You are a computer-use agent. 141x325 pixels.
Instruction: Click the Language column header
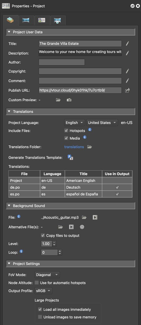[52, 174]
